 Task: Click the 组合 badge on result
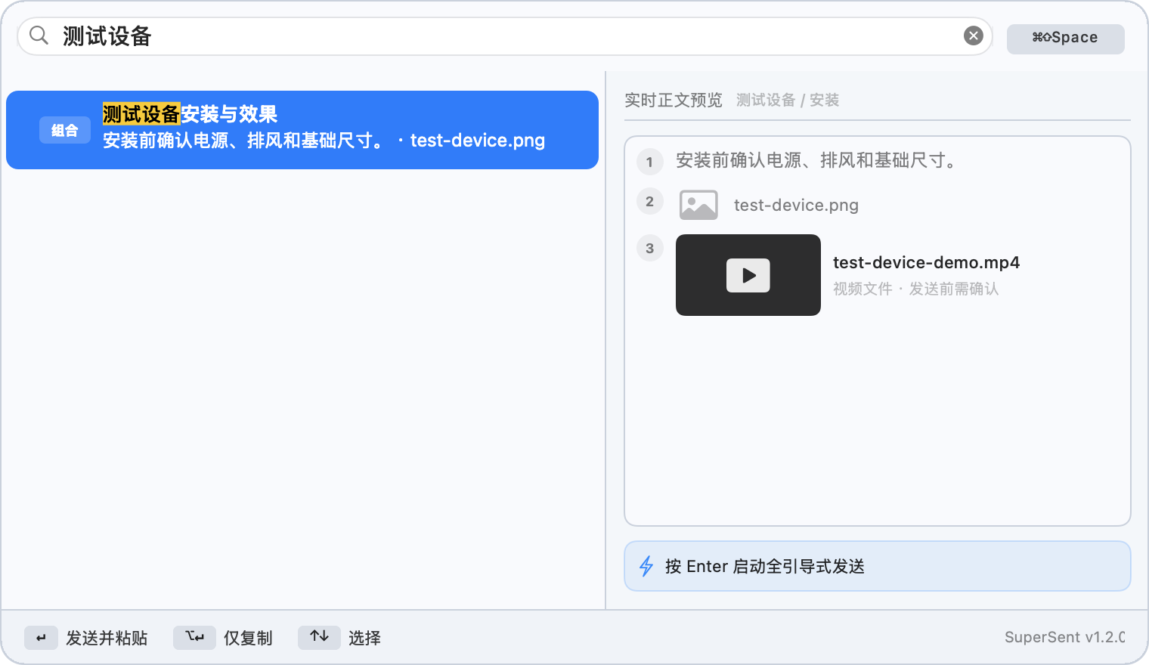(65, 130)
